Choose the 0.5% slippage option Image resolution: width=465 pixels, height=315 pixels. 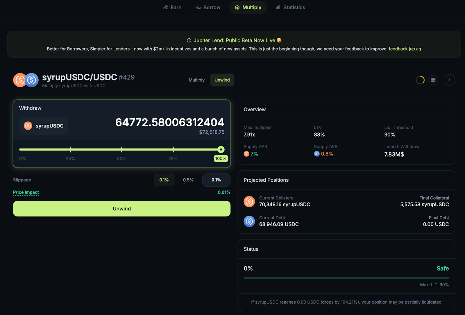pyautogui.click(x=188, y=180)
